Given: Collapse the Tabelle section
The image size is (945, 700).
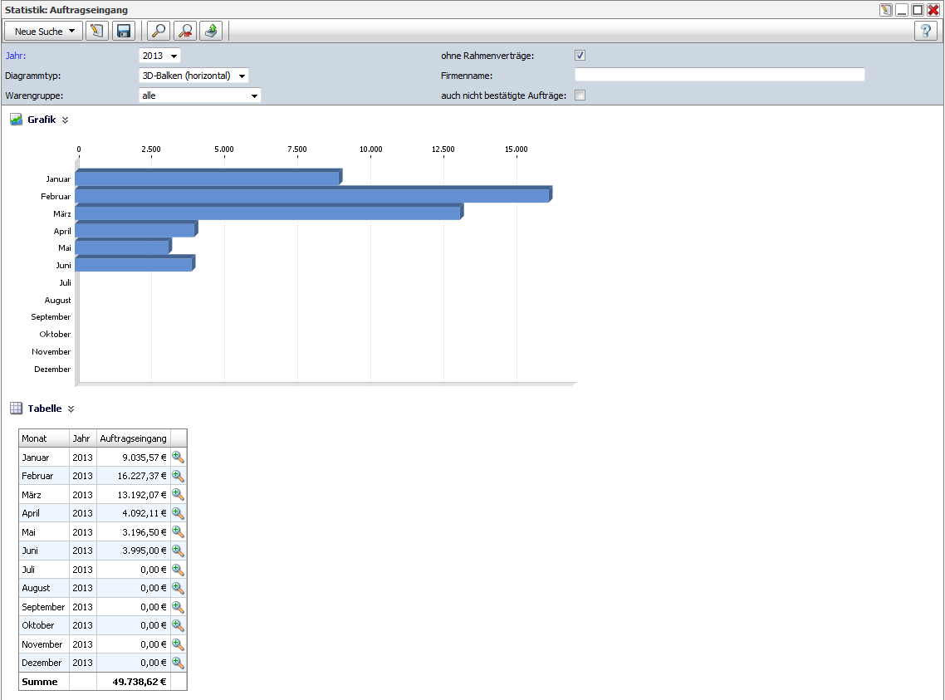Looking at the screenshot, I should coord(71,409).
